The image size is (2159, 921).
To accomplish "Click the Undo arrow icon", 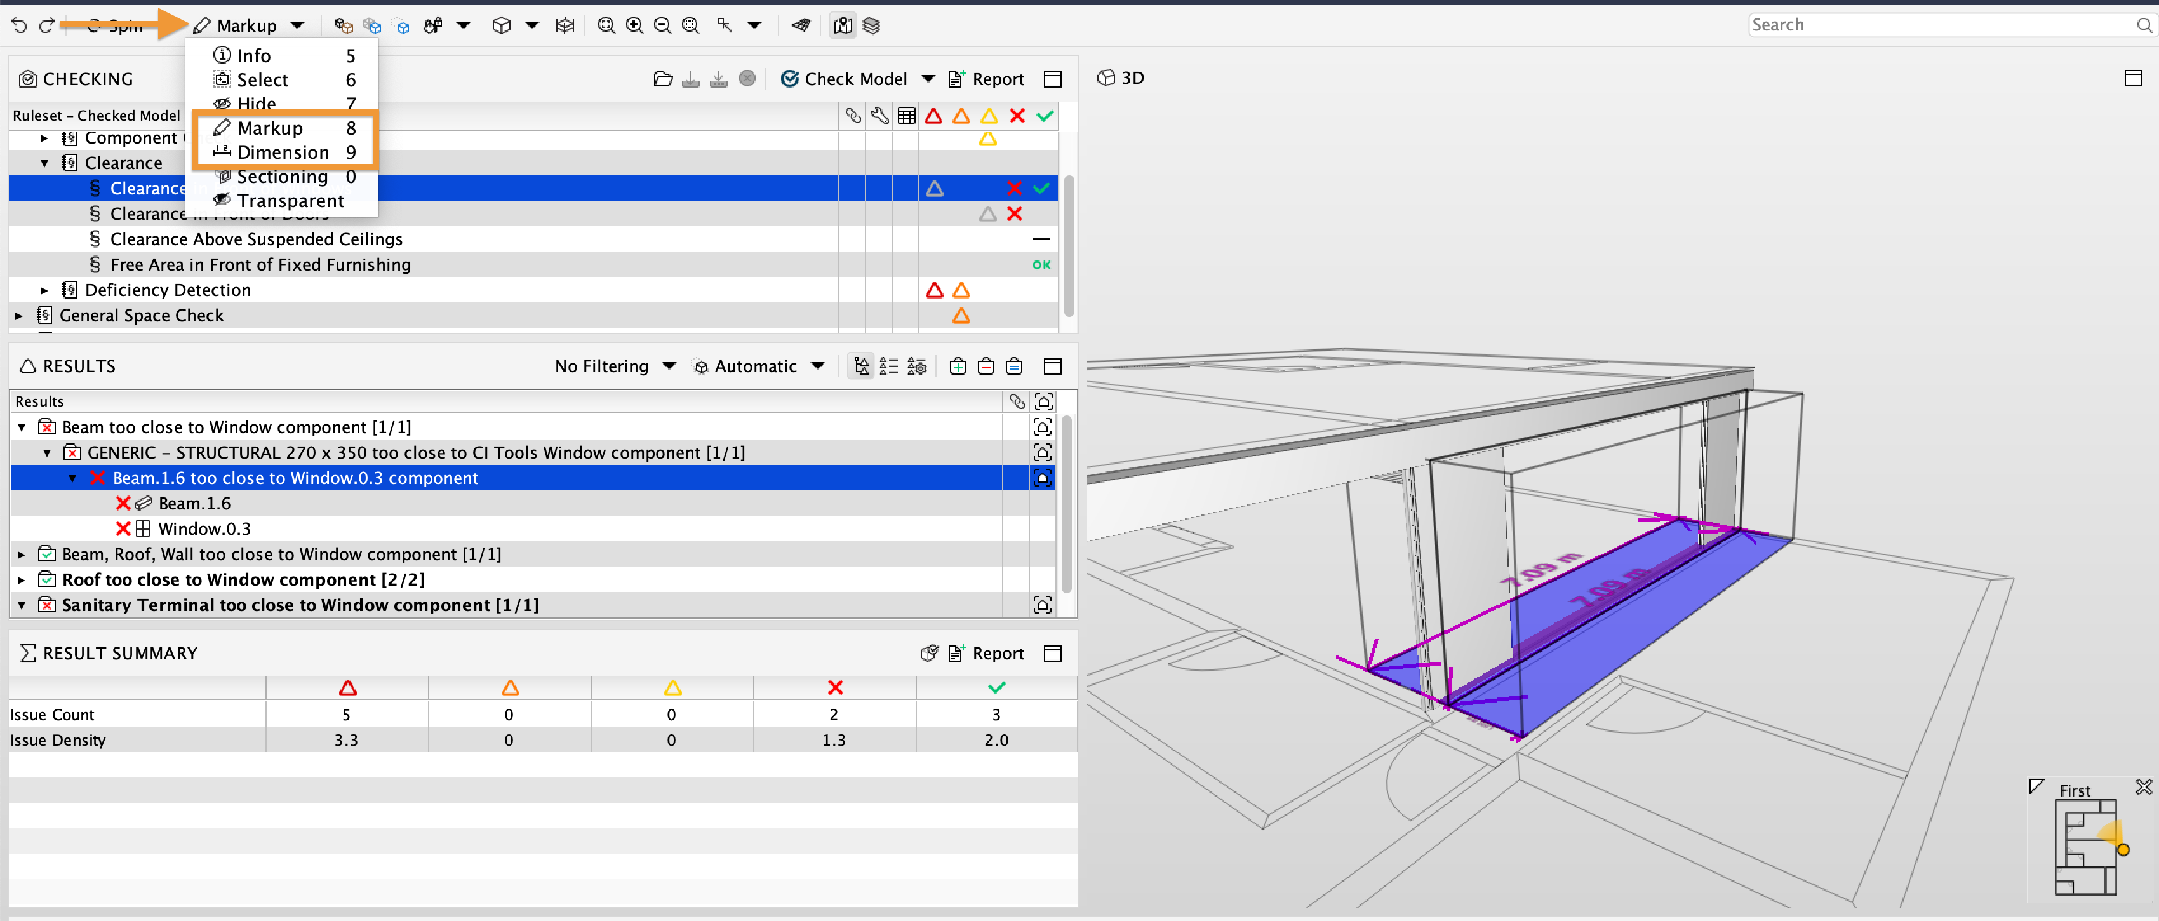I will (19, 25).
